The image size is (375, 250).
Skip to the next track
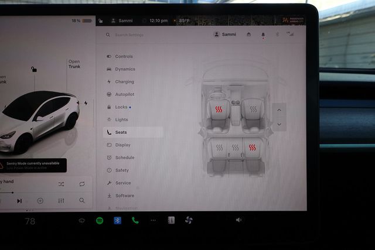[19, 201]
